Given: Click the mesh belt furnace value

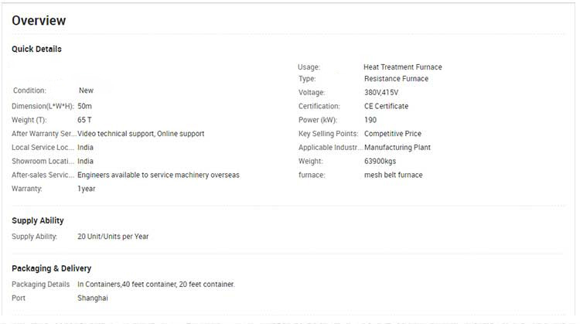Looking at the screenshot, I should (394, 175).
